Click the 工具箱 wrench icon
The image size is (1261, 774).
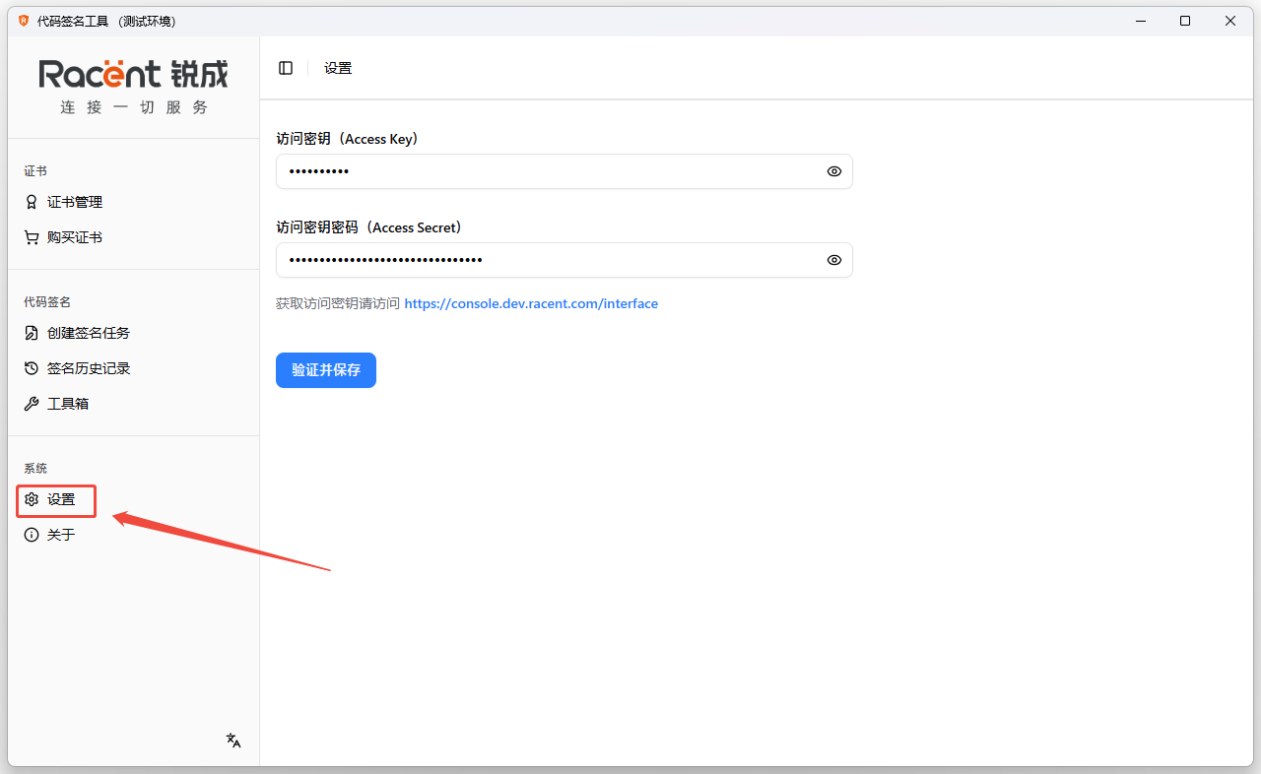point(32,404)
